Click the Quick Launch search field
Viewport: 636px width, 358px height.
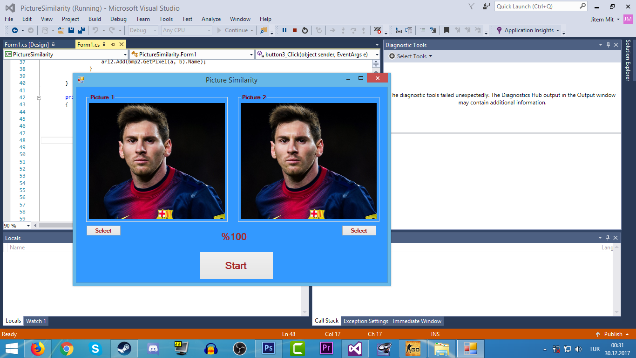[x=541, y=7]
